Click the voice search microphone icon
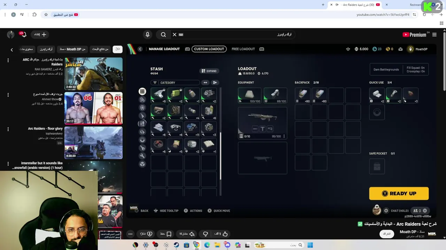The height and width of the screenshot is (250, 446). (147, 34)
